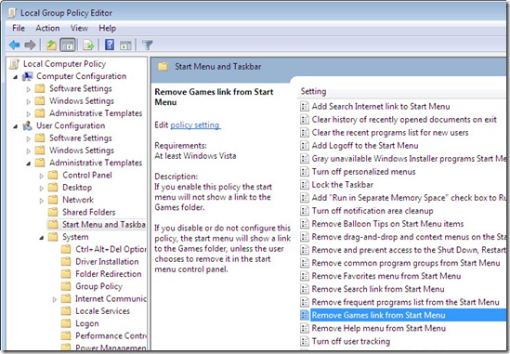
Task: Select Clear history of recently opened documents
Action: (404, 120)
